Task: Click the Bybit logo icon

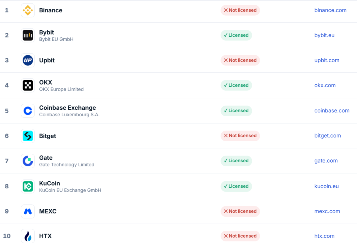Action: (28, 35)
